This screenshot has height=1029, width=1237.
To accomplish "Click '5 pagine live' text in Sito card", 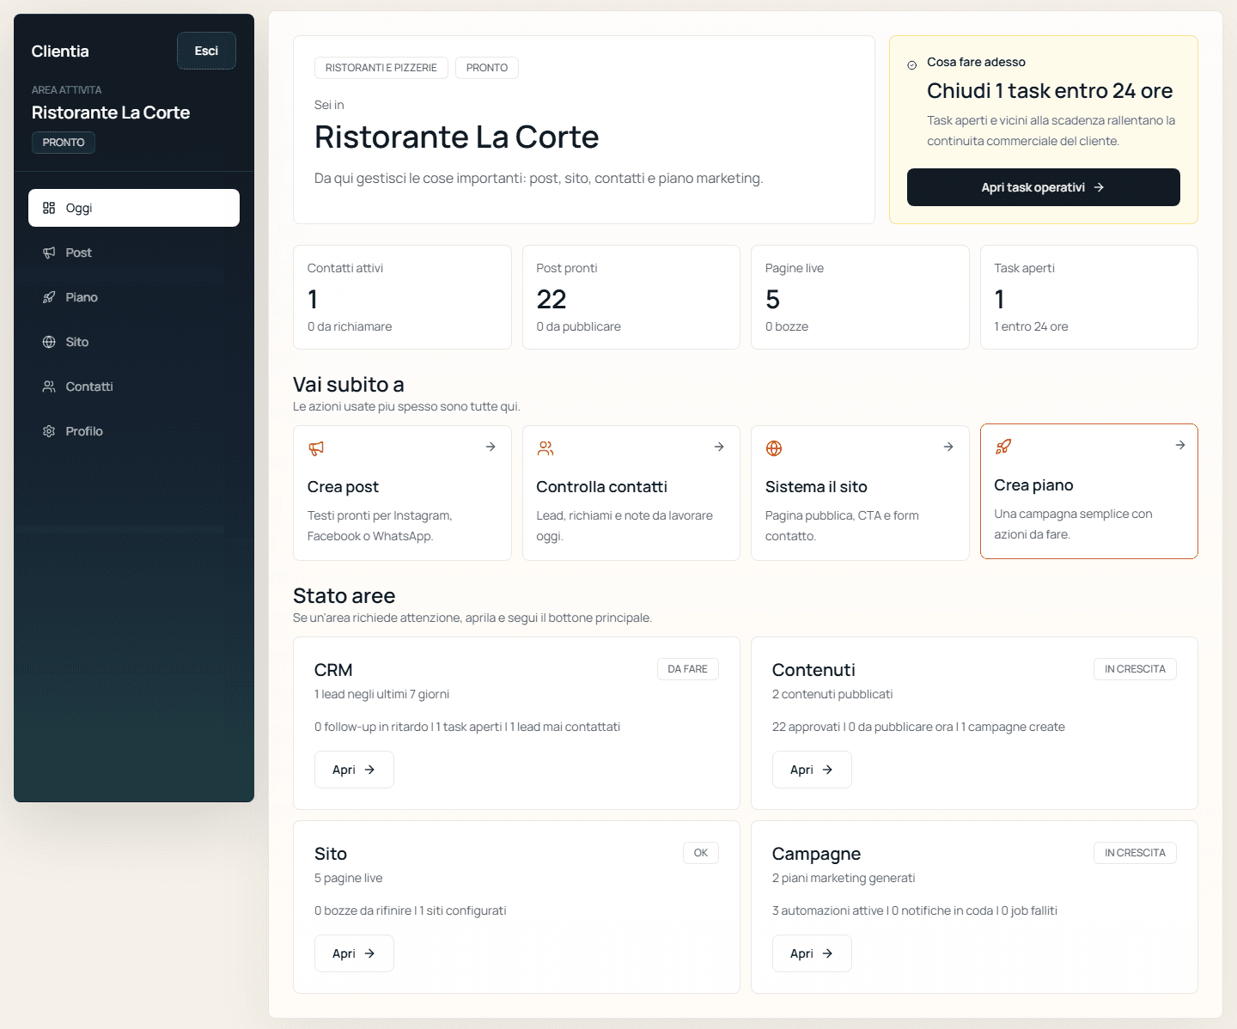I will pos(348,878).
